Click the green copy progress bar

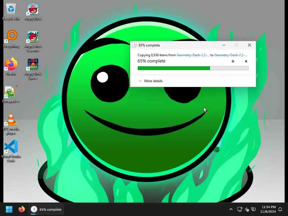click(x=193, y=68)
